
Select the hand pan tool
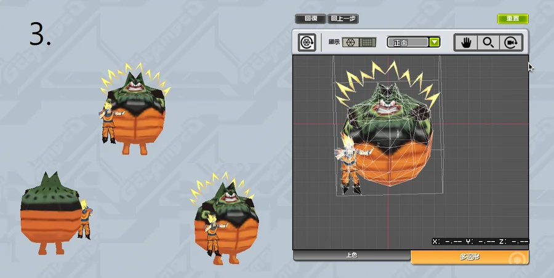[467, 42]
